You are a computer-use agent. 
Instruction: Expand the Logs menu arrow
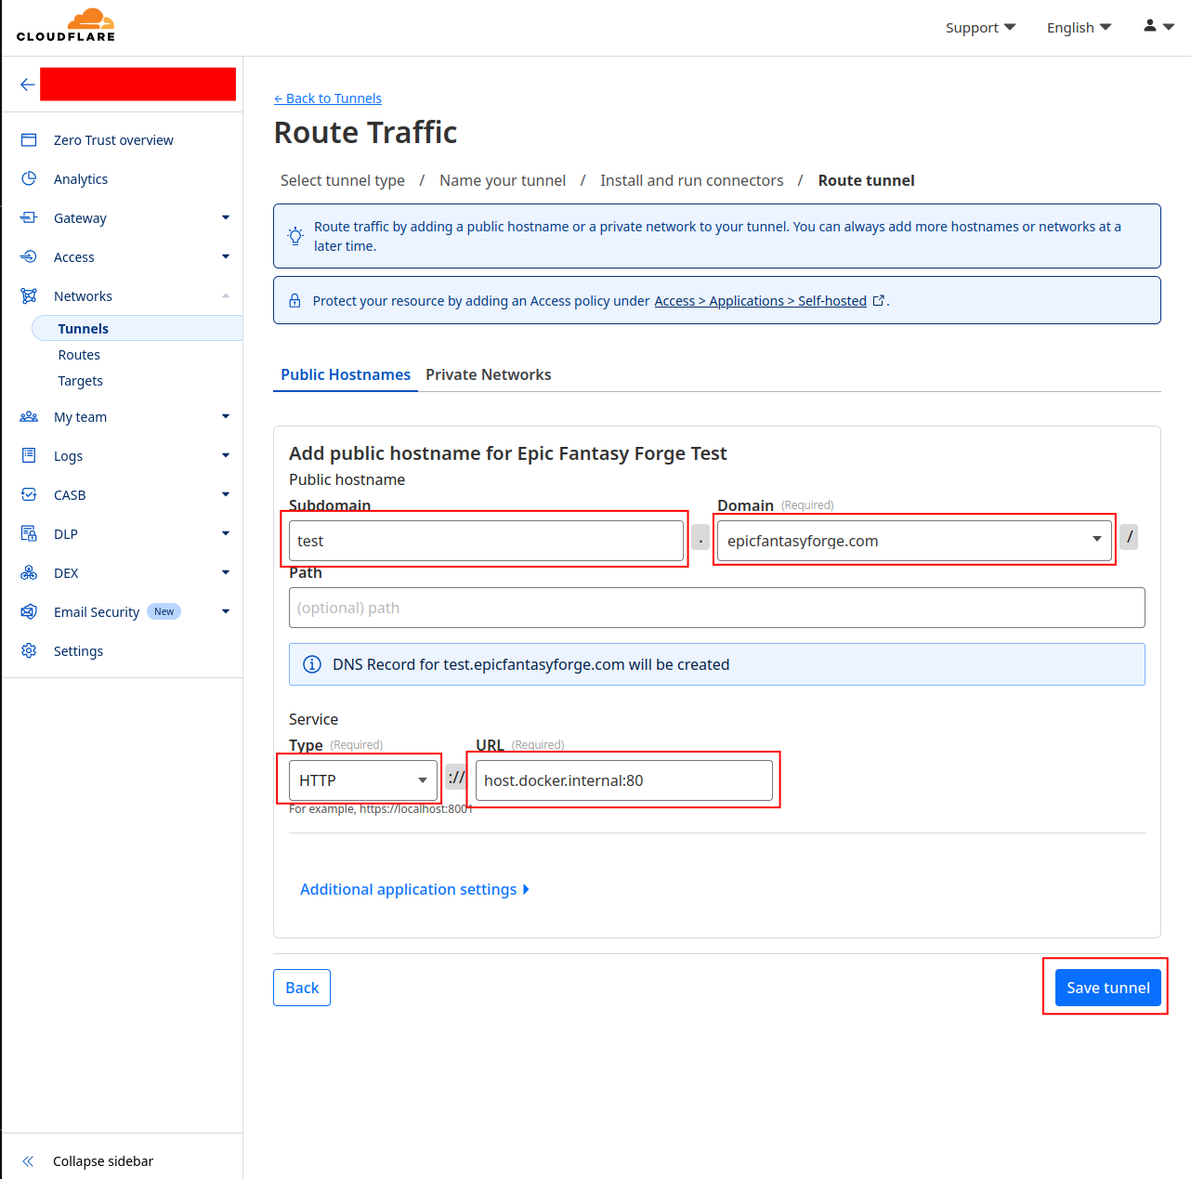pos(226,455)
